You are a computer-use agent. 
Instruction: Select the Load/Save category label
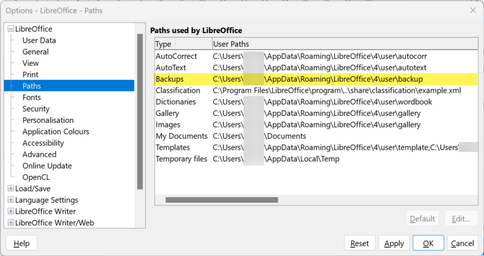point(32,188)
